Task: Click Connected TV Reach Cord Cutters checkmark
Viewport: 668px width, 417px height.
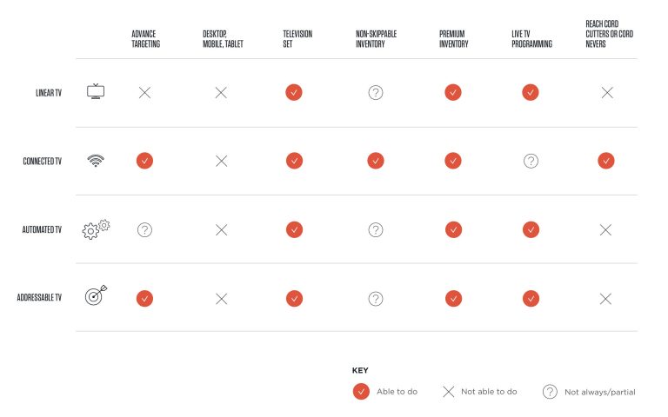Action: [x=606, y=161]
